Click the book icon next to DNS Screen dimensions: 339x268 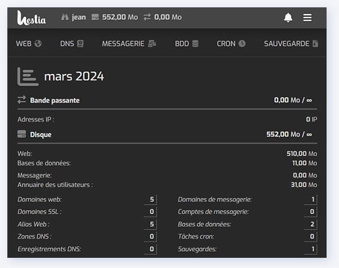80,44
